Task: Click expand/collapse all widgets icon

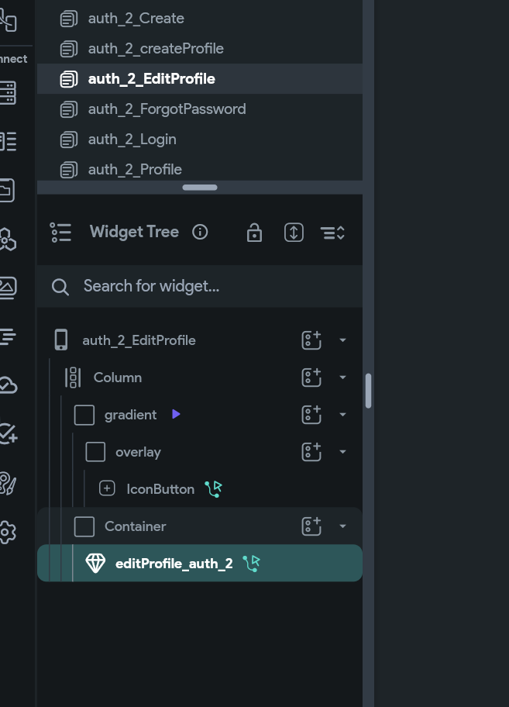Action: (x=294, y=233)
